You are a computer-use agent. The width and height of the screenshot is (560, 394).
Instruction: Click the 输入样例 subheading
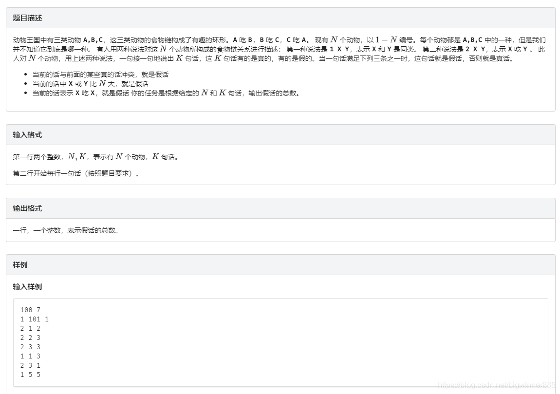coord(27,287)
